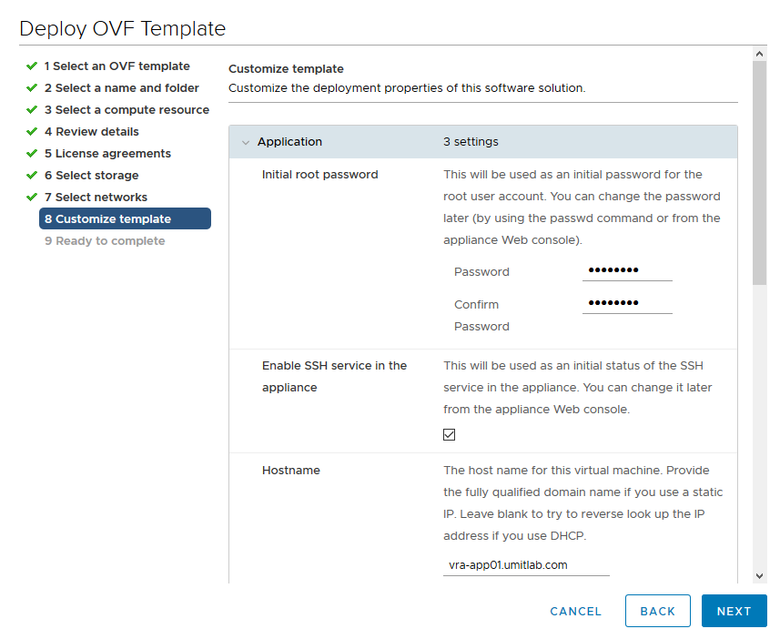Click checkmark icon beside Select networks
The height and width of the screenshot is (639, 780).
[x=32, y=198]
